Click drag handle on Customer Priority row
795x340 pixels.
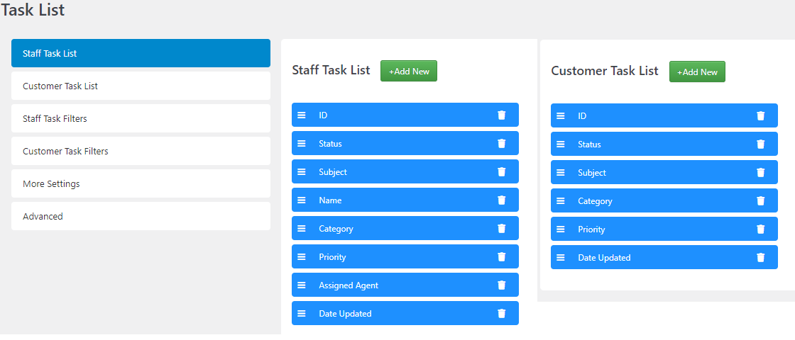pyautogui.click(x=560, y=229)
